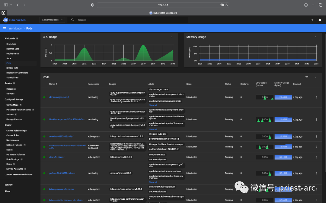Open actions menu for alertmanager-main-0 row
The width and height of the screenshot is (326, 203).
(317, 97)
